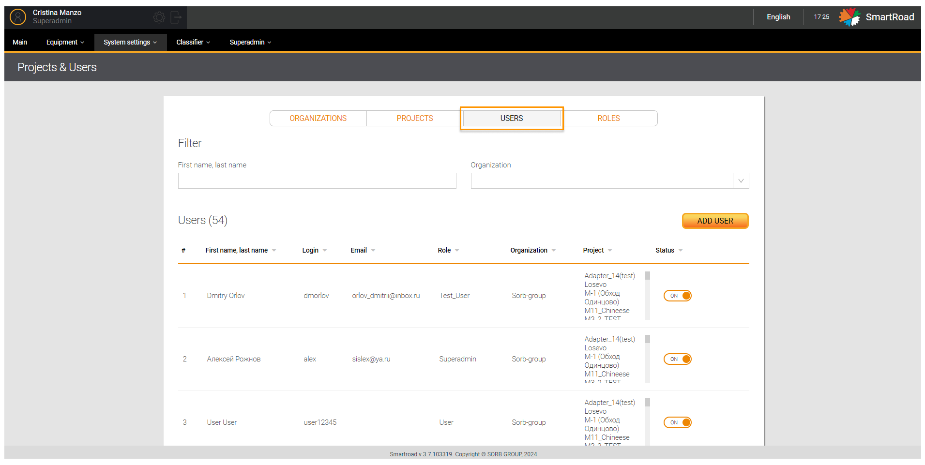Screen dimensions: 925x465
Task: Click the Email column header label
Action: click(359, 251)
